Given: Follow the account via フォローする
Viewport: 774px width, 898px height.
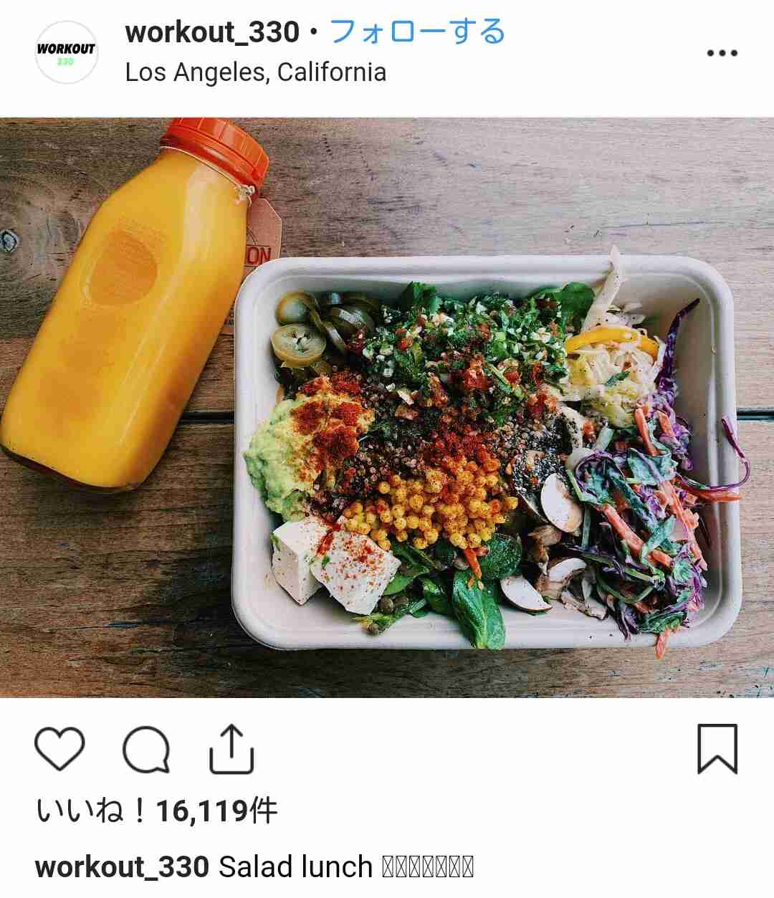Looking at the screenshot, I should click(x=417, y=32).
